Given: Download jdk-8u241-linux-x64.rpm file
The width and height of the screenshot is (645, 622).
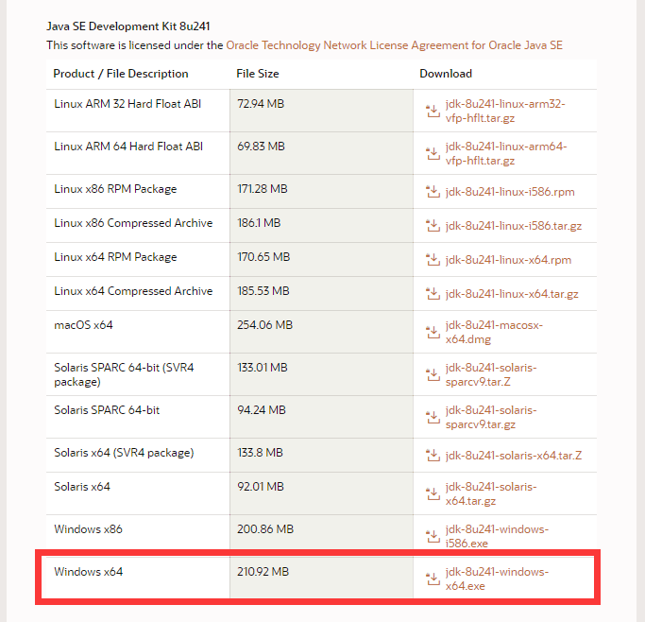Looking at the screenshot, I should (x=508, y=260).
